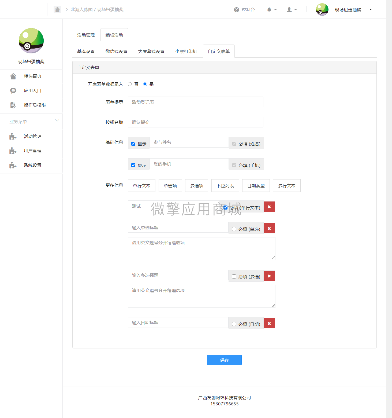The image size is (392, 418).
Task: Click the 必填 (手机) checkbox
Action: tap(234, 165)
